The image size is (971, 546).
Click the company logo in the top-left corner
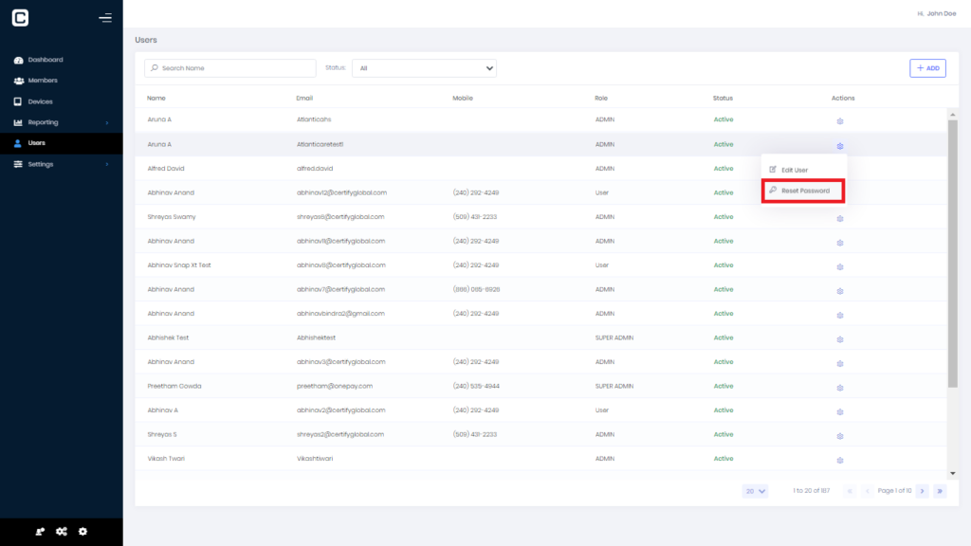[20, 17]
